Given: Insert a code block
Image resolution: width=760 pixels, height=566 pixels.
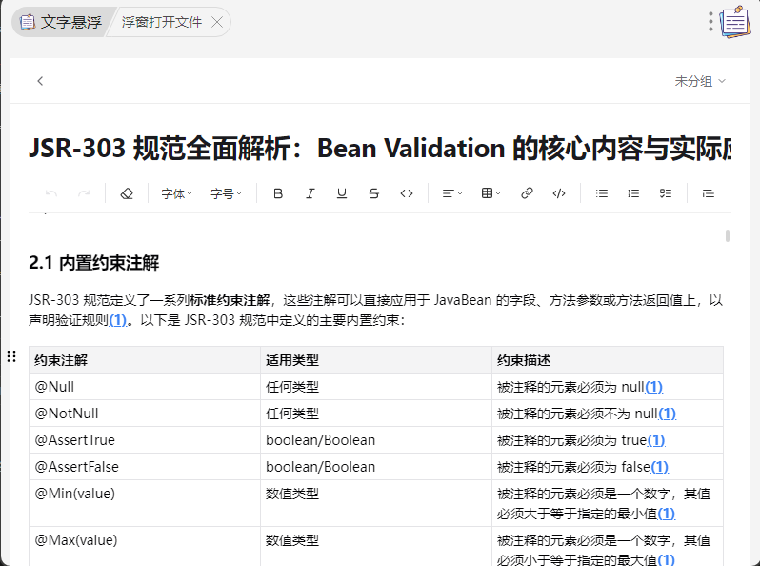Looking at the screenshot, I should 559,193.
